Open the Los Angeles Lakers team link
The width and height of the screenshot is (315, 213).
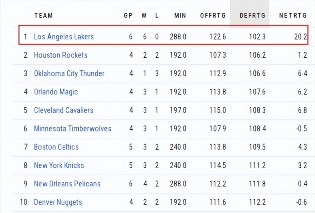point(64,37)
